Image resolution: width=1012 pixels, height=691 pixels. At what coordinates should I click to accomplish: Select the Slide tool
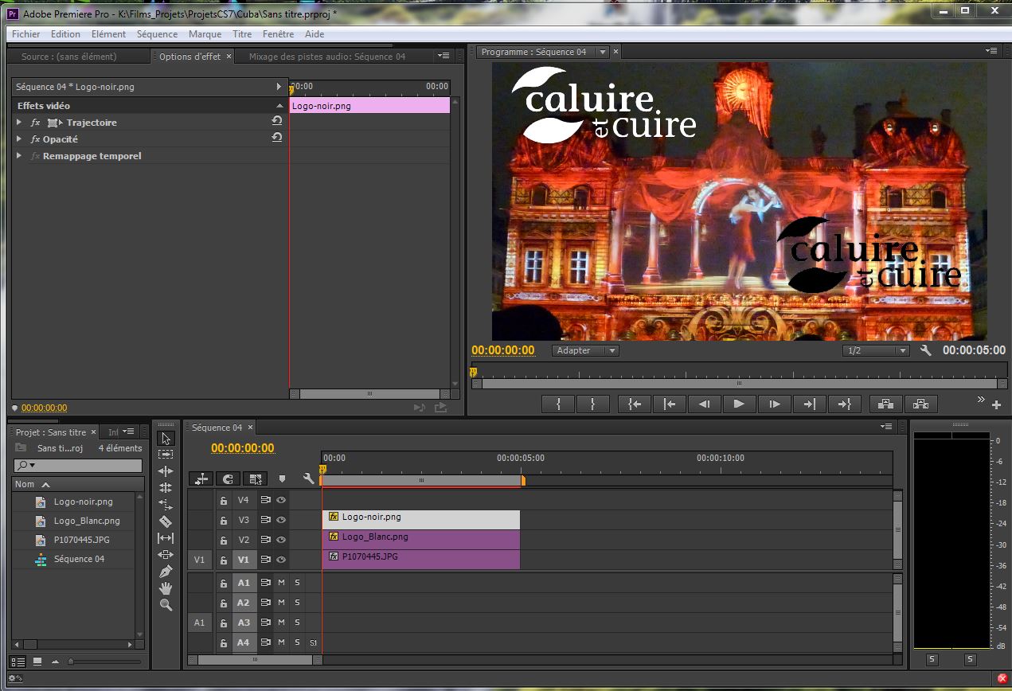(166, 555)
